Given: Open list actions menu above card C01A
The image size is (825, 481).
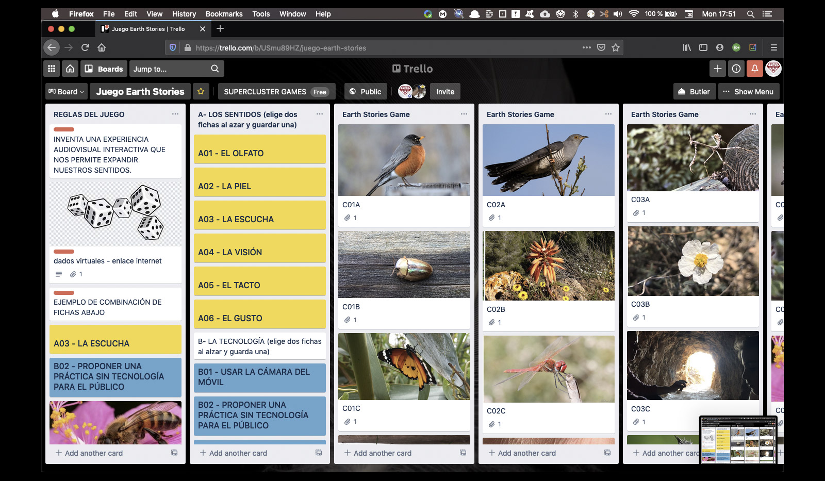Looking at the screenshot, I should [464, 114].
